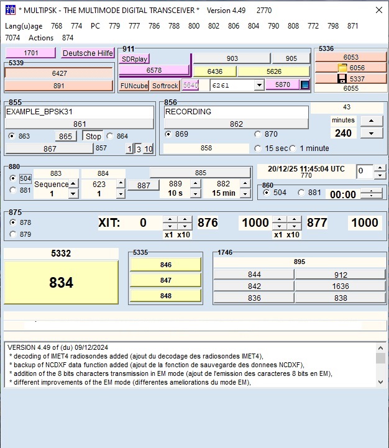Increase 876 value with x1 up arrow
This screenshot has width=389, height=448.
[x=279, y=219]
